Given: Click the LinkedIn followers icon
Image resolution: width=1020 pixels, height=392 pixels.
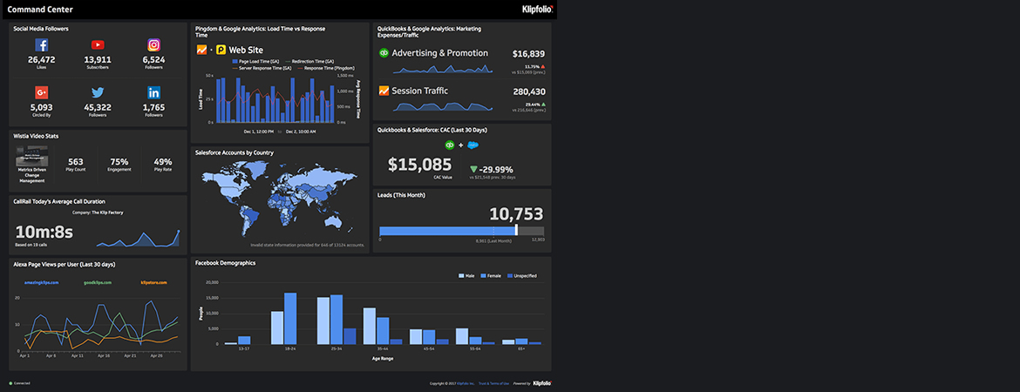Looking at the screenshot, I should pos(153,92).
